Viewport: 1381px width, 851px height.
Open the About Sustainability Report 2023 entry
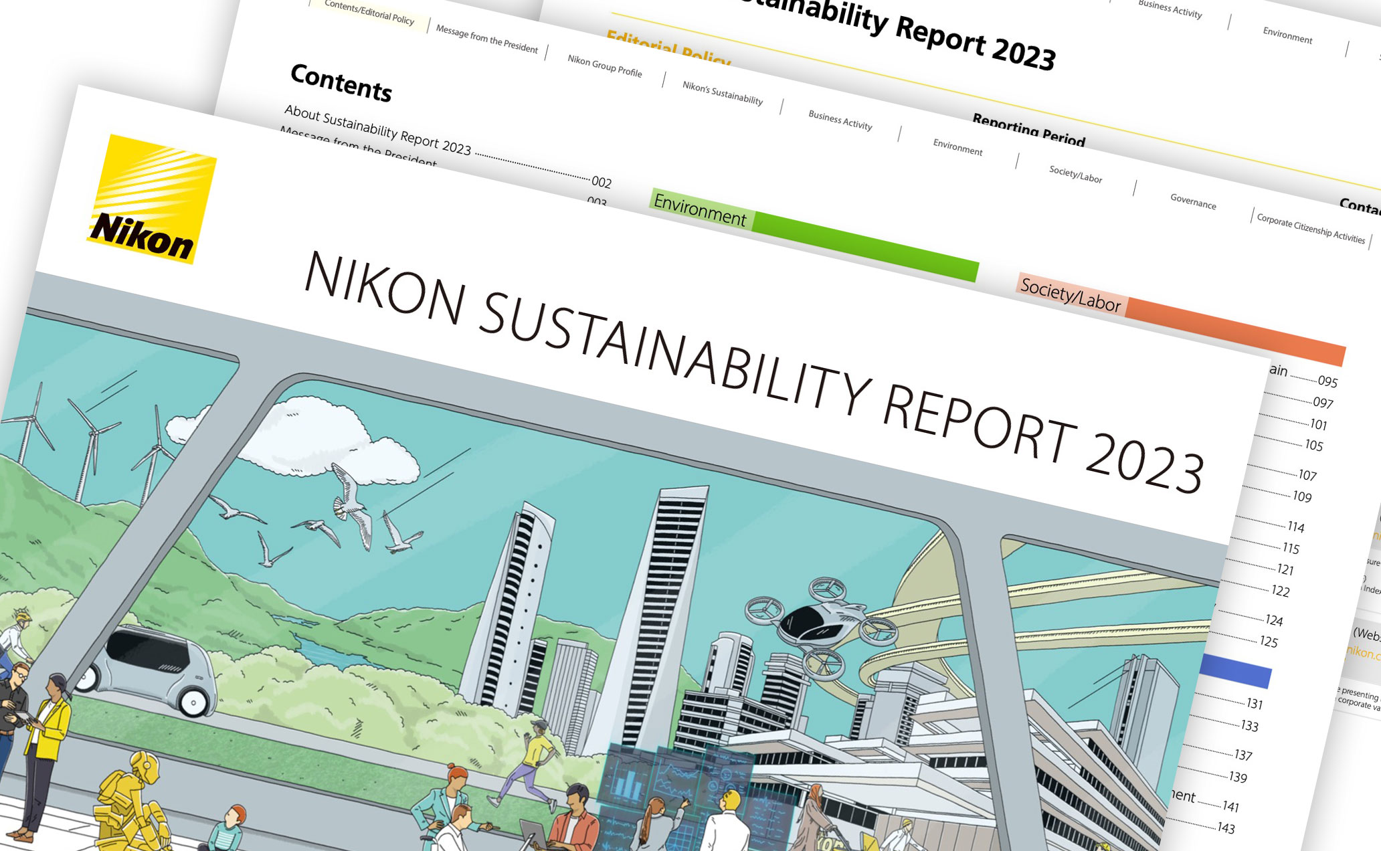click(x=378, y=130)
